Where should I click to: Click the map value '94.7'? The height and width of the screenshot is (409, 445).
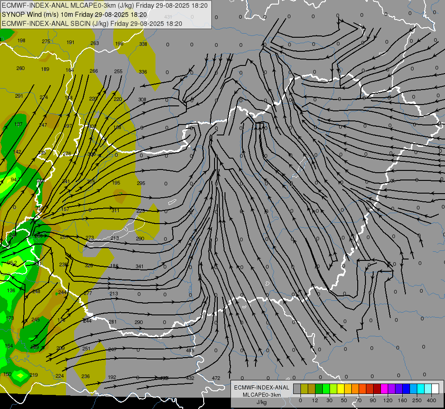coord(15,180)
